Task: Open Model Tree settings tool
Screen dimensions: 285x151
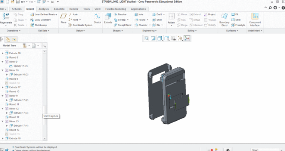Action: point(25,46)
